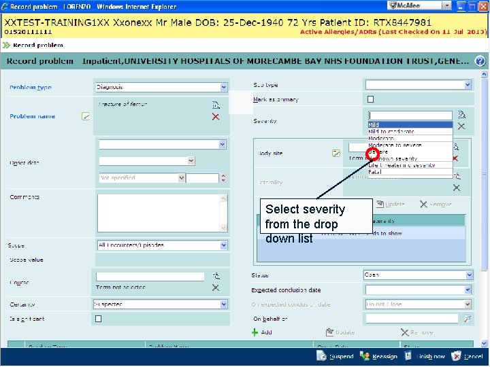The image size is (490, 367).
Task: Click the onset number input field
Action: (x=203, y=178)
